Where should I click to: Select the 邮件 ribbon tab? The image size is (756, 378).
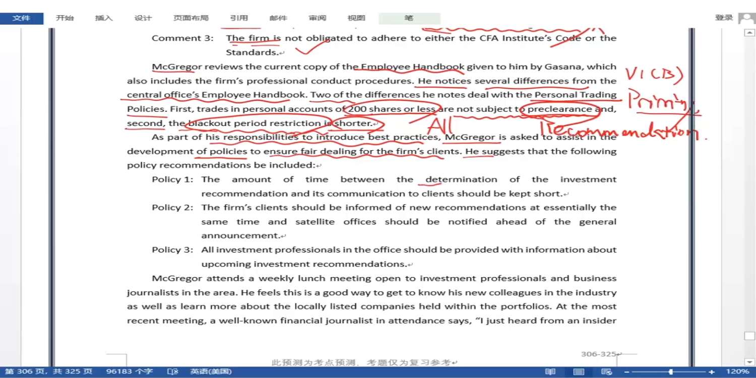click(x=278, y=18)
